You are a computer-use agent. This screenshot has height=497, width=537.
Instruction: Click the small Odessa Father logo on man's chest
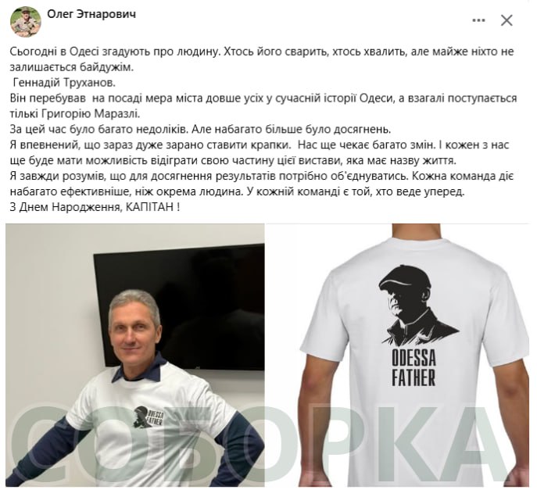pyautogui.click(x=149, y=417)
